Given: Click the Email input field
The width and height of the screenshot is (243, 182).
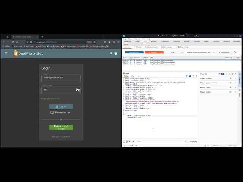Looking at the screenshot, I should tap(61, 78).
